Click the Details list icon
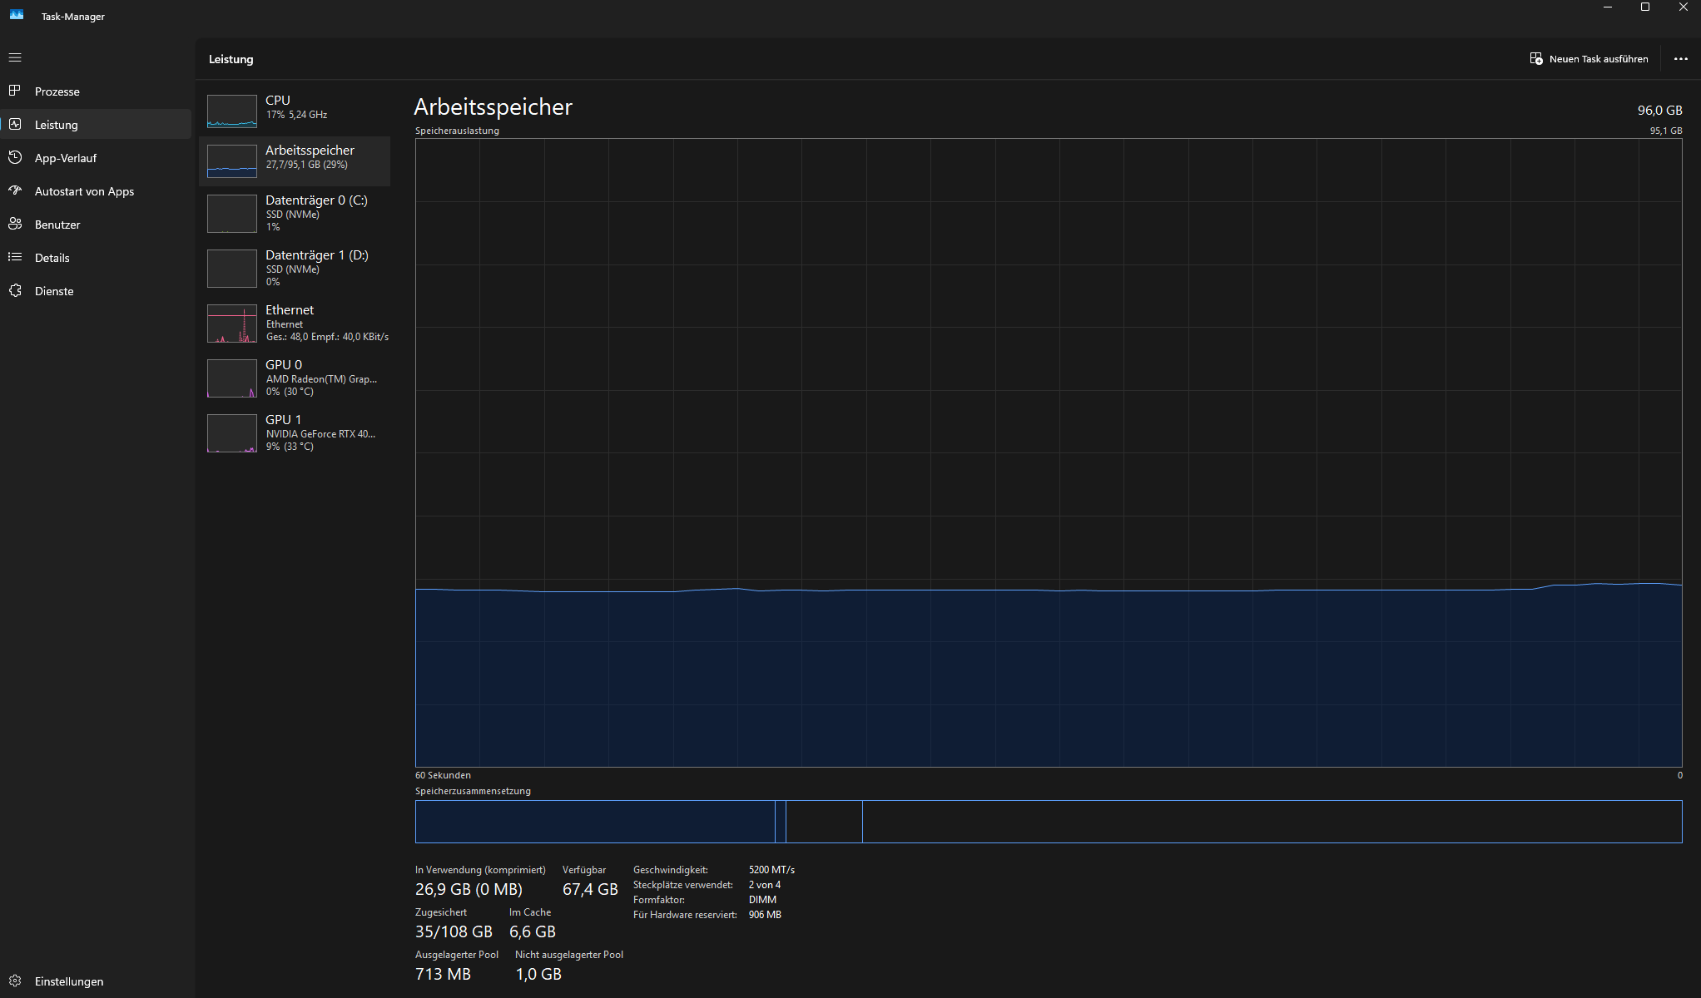1701x998 pixels. coord(15,257)
